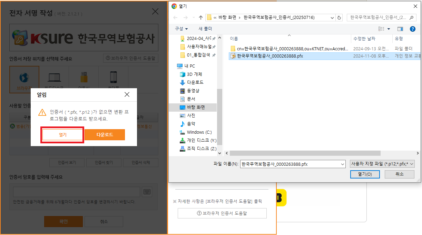Open 문서 in the navigation pane
Image resolution: width=422 pixels, height=235 pixels.
[187, 99]
